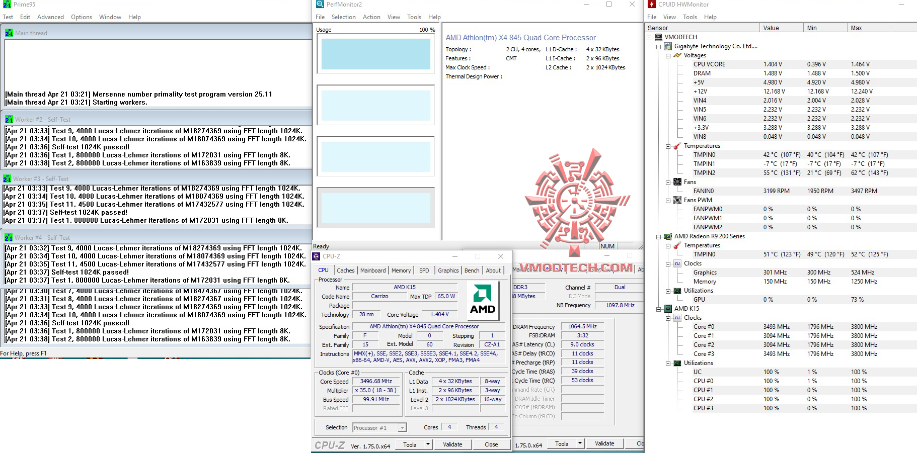This screenshot has height=453, width=917.
Task: Click the Worker #2 Self-Test window icon
Action: [x=9, y=119]
